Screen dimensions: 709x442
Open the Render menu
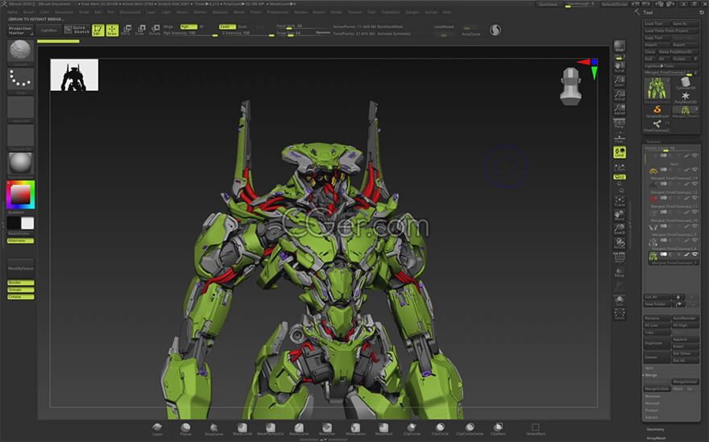[x=301, y=12]
